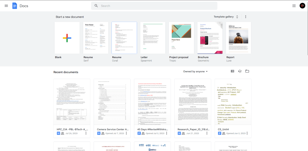Click the HPC_CIA -PBL-BTech-A file name
Image resolution: width=308 pixels, height=151 pixels.
point(72,129)
